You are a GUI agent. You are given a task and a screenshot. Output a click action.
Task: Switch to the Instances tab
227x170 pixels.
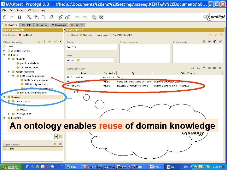pyautogui.click(x=59, y=25)
